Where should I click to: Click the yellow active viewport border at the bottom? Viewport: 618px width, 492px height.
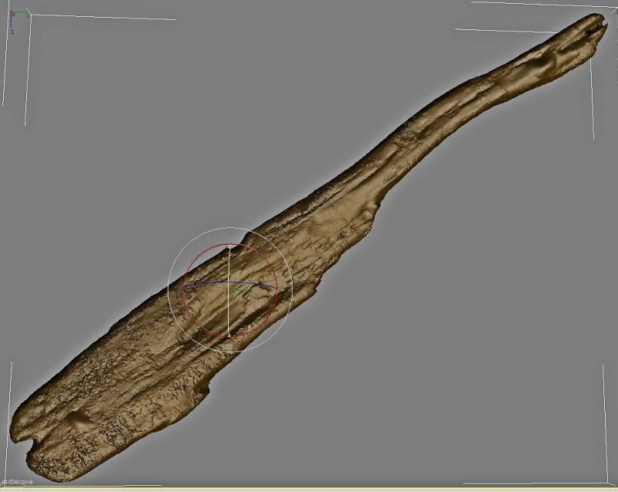(x=309, y=489)
